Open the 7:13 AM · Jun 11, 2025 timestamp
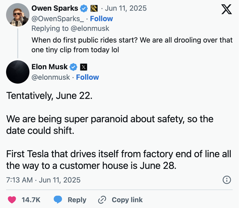Image resolution: width=239 pixels, height=208 pixels. [x=43, y=180]
